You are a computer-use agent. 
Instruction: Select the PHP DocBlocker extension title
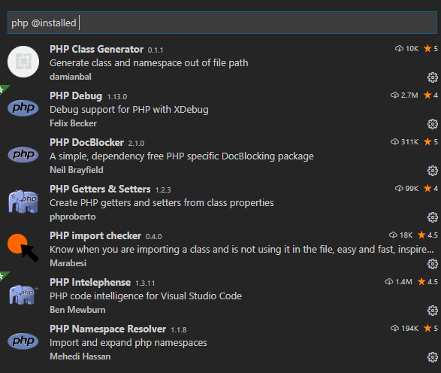point(86,143)
